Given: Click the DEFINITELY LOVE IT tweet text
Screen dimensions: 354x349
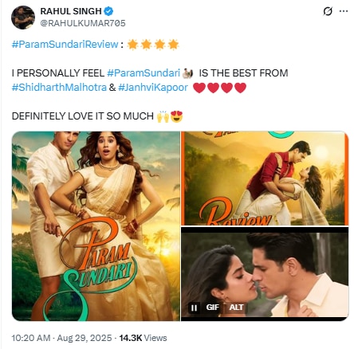Looking at the screenshot, I should click(83, 116).
